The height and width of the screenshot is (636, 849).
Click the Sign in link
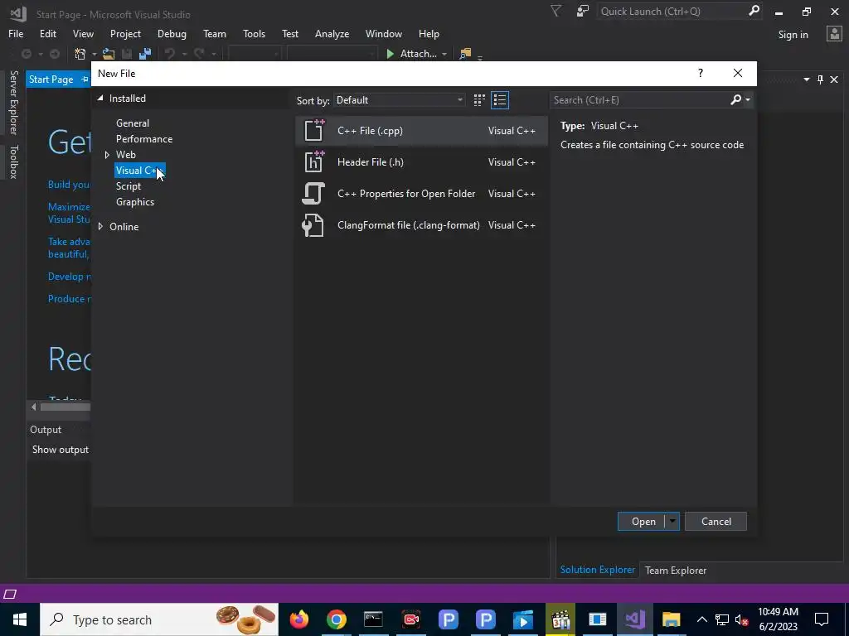tap(793, 35)
